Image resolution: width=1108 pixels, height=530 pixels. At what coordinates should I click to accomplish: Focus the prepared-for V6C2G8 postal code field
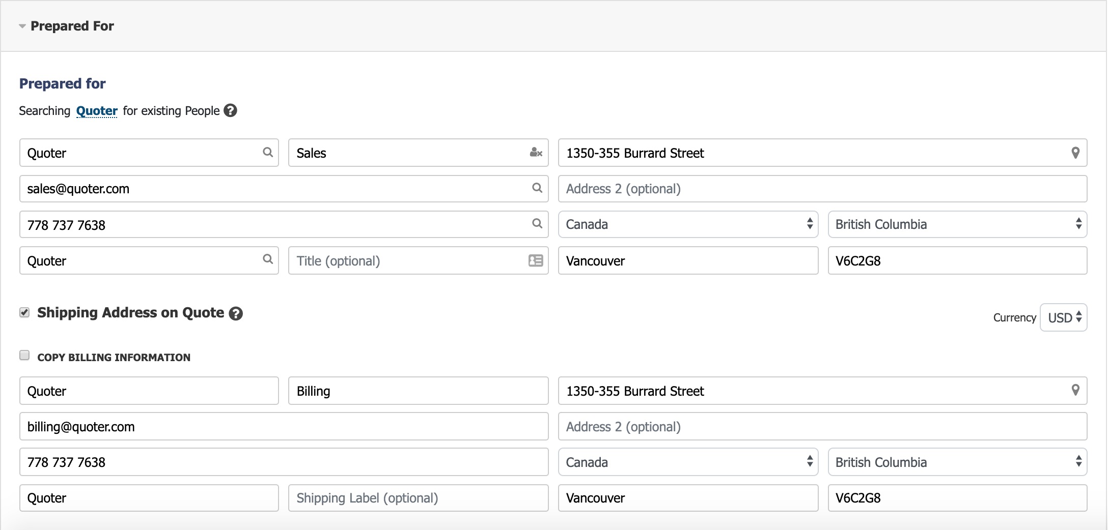(x=958, y=260)
